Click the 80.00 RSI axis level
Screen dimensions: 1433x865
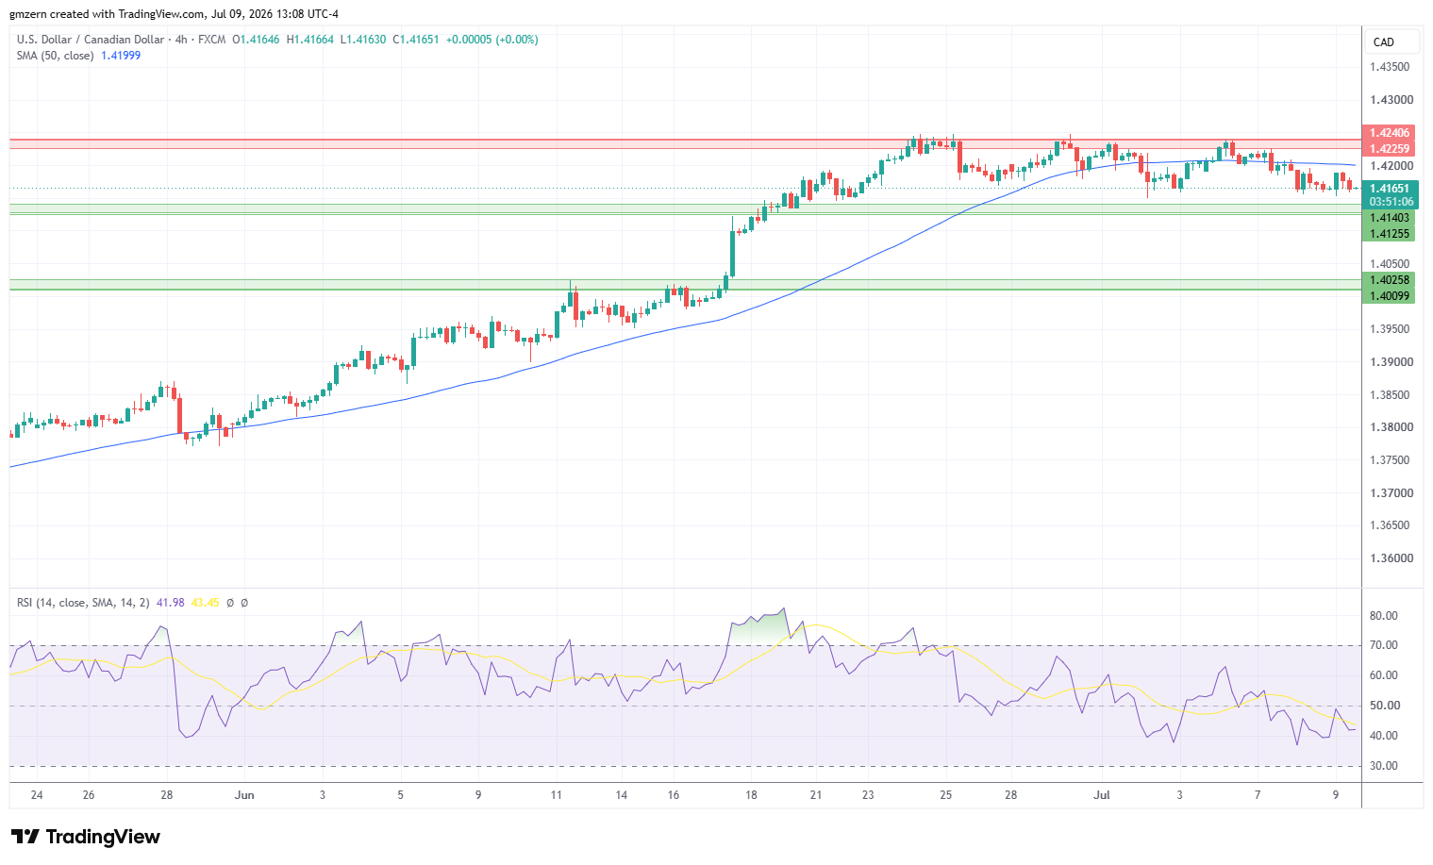pyautogui.click(x=1383, y=616)
